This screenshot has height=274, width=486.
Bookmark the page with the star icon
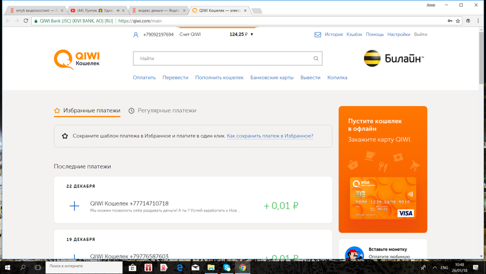(458, 21)
